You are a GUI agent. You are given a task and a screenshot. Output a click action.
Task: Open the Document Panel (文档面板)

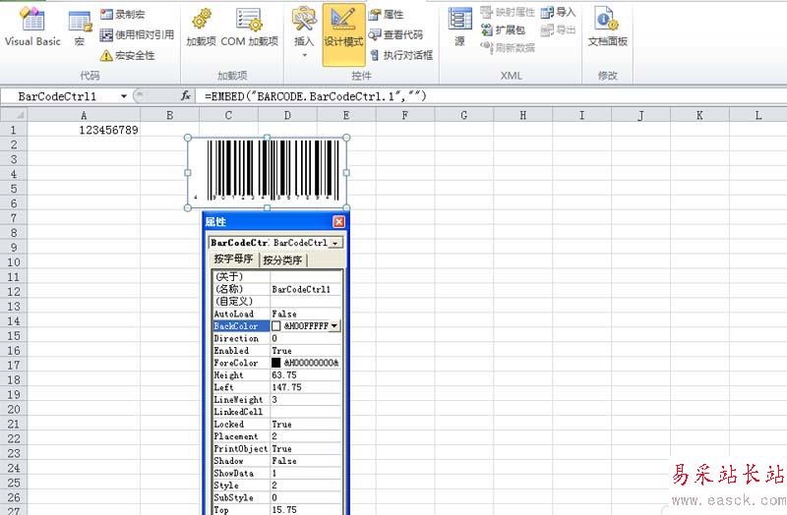(607, 28)
